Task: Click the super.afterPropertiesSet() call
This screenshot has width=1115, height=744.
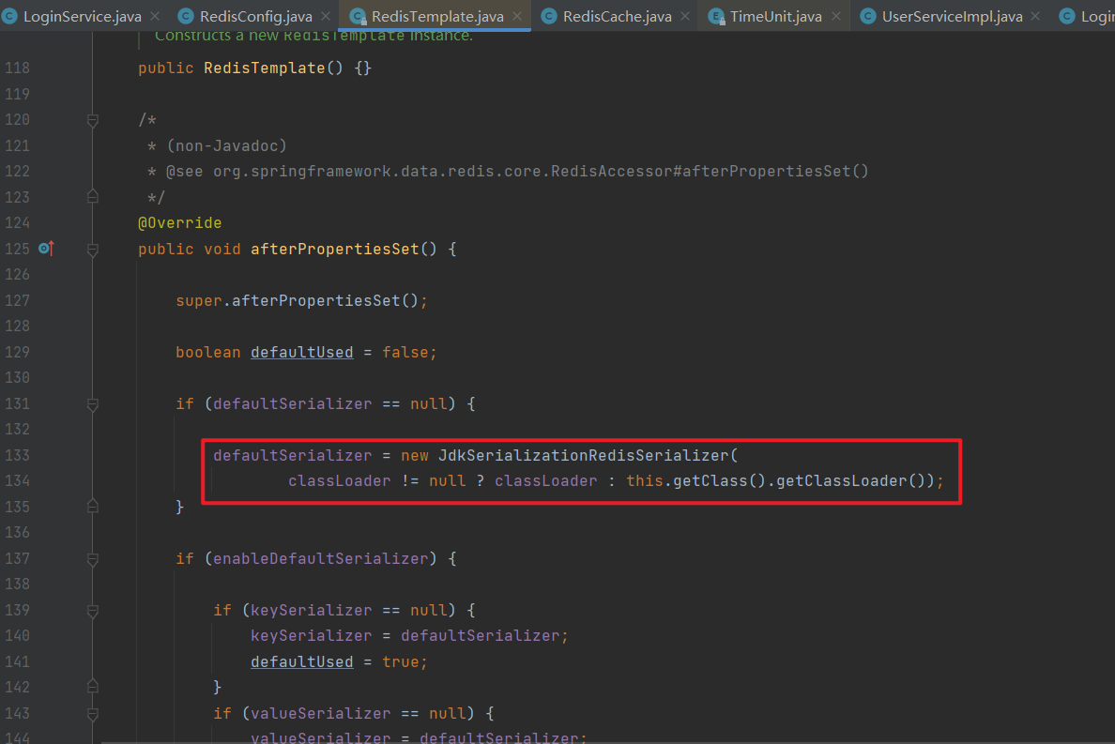Action: [x=301, y=301]
